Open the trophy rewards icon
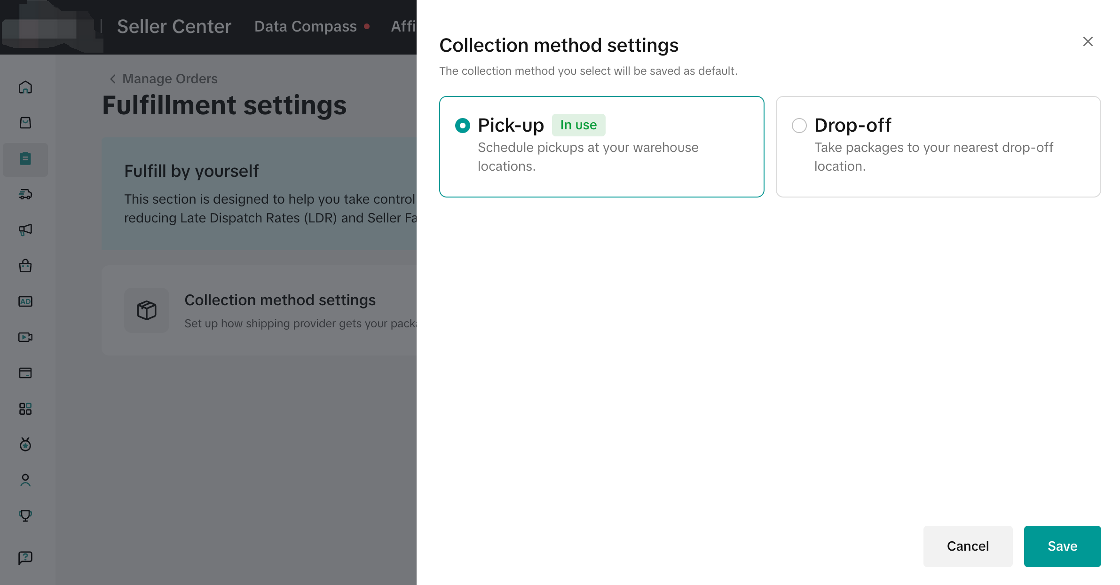The image size is (1120, 585). pos(25,516)
